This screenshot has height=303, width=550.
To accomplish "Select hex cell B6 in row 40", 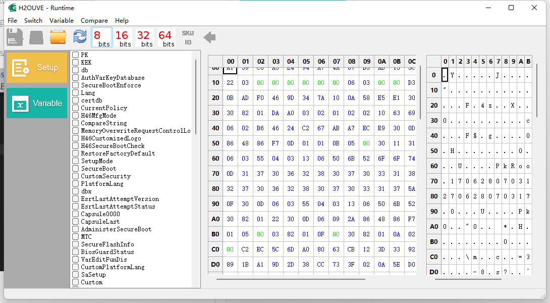I will tap(260, 128).
